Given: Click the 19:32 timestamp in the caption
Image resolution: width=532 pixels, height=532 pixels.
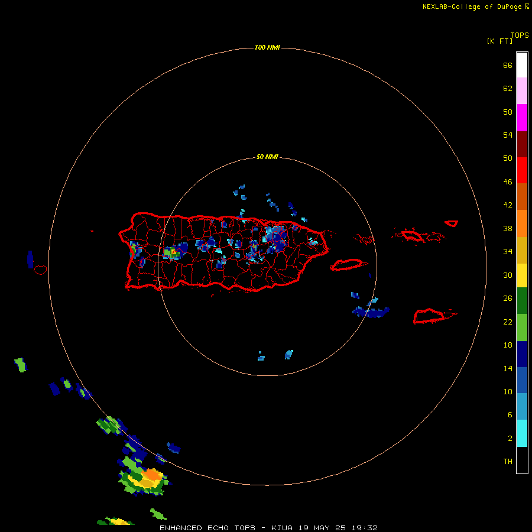Looking at the screenshot, I should 365,528.
